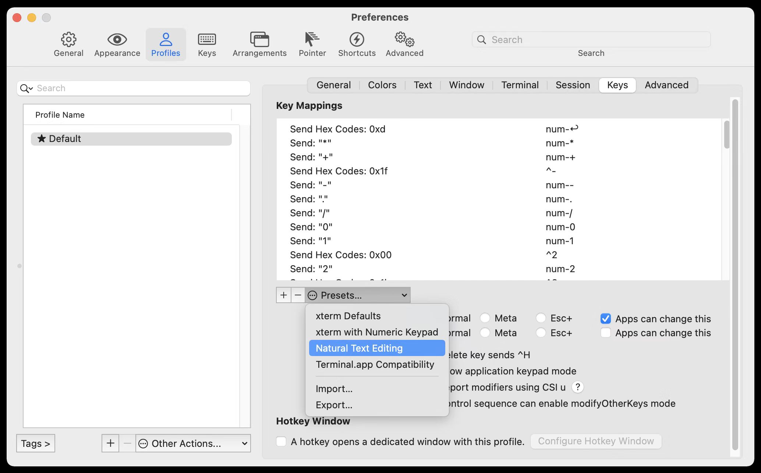Open the global Keys settings pane
Screen dimensions: 761x473
(x=206, y=44)
